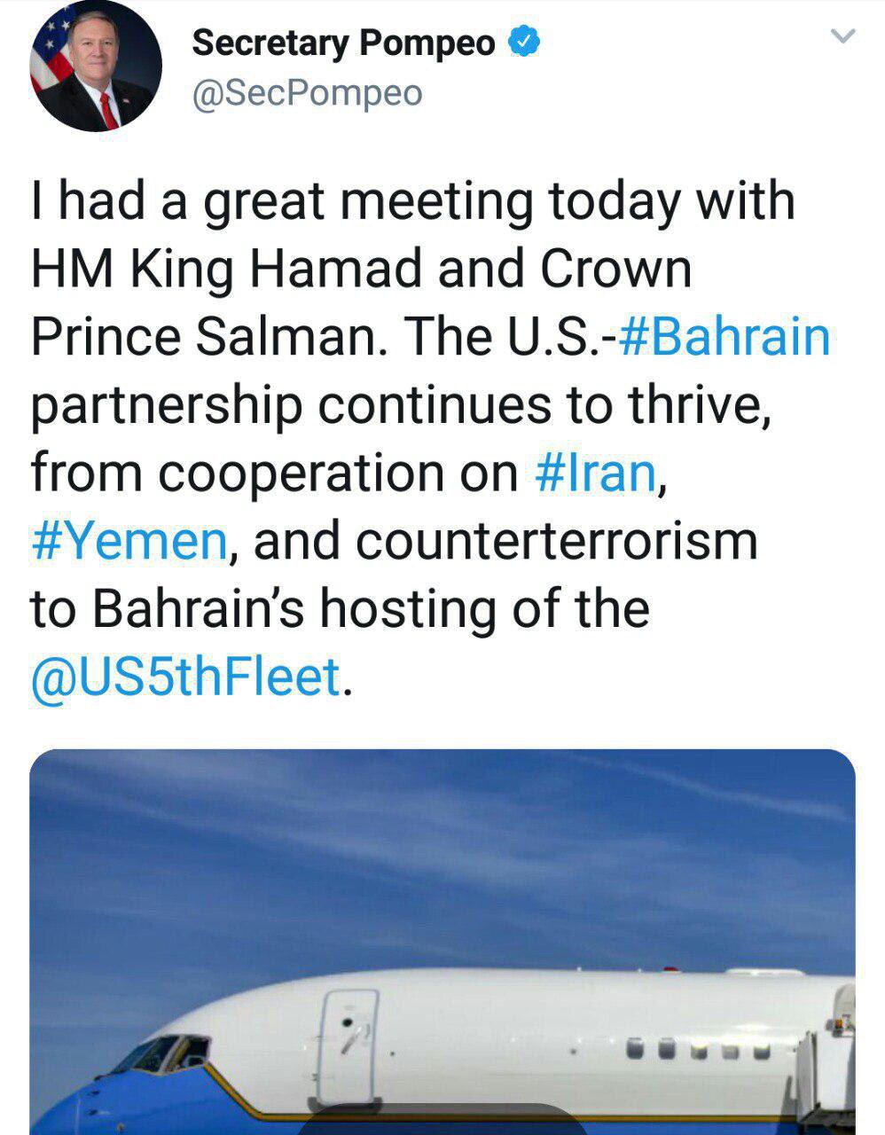This screenshot has height=1135, width=885.
Task: Tap Secretary Pompeo's profile avatar
Action: pyautogui.click(x=96, y=67)
